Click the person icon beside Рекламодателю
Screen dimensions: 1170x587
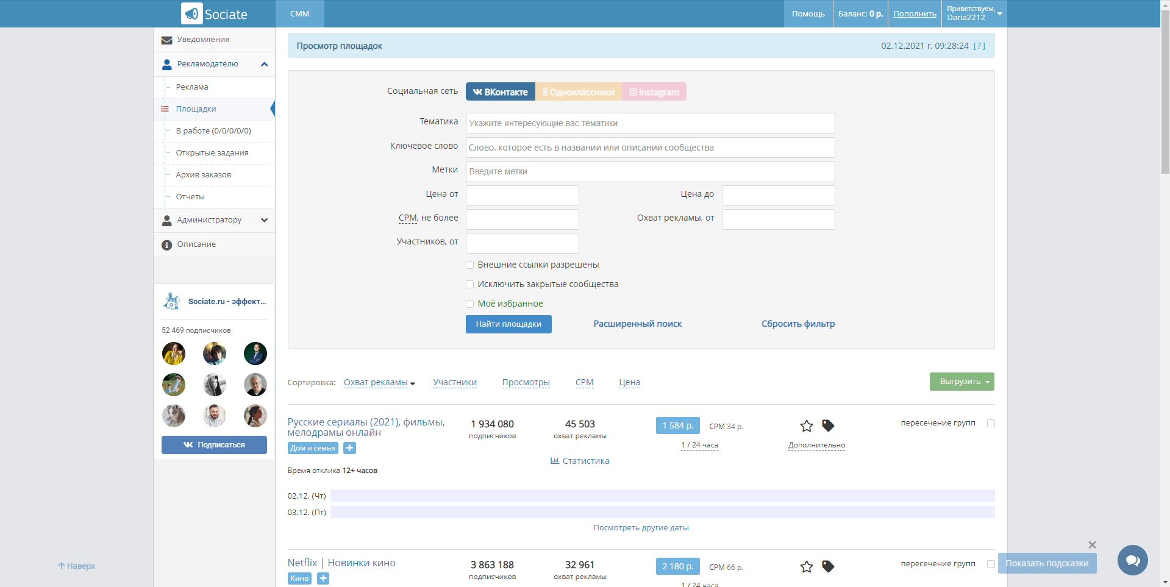pyautogui.click(x=166, y=64)
